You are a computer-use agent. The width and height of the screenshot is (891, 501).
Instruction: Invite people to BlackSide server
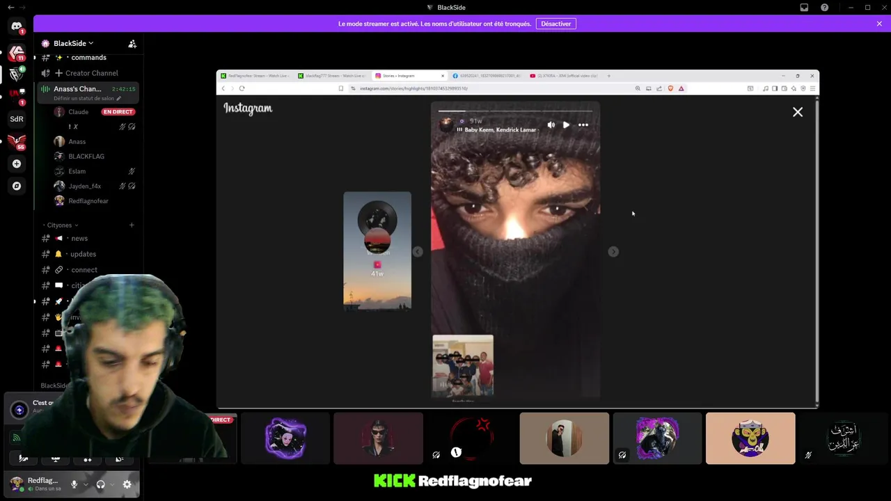click(x=132, y=43)
